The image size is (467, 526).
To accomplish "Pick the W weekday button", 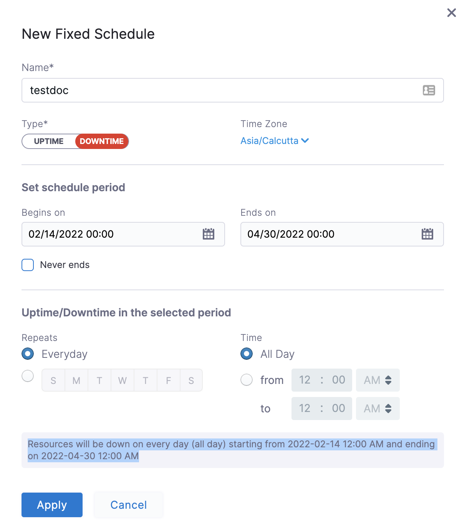I will (122, 380).
